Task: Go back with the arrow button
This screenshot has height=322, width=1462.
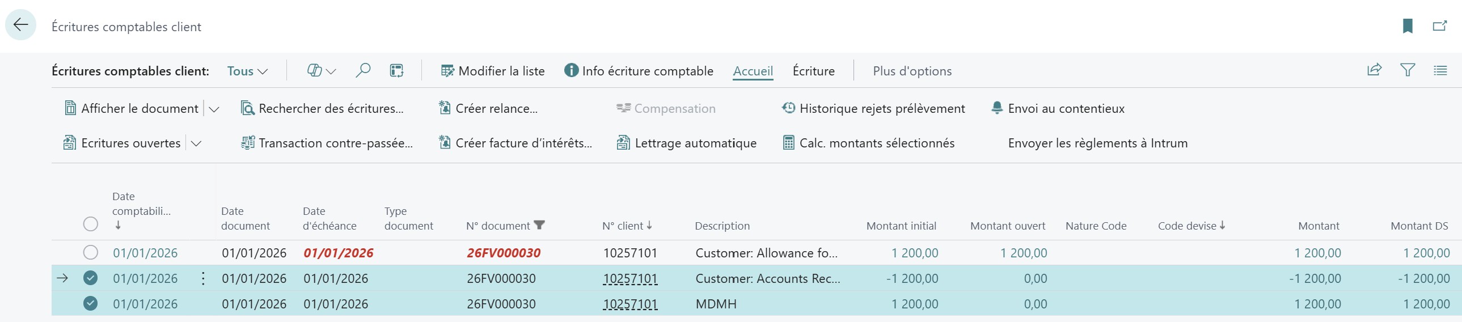Action: (x=21, y=25)
